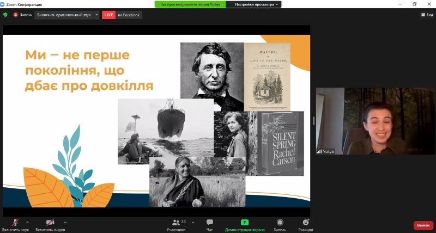Screen dimensions: 436x233
Task: Enable original sound button
Action: tap(64, 15)
